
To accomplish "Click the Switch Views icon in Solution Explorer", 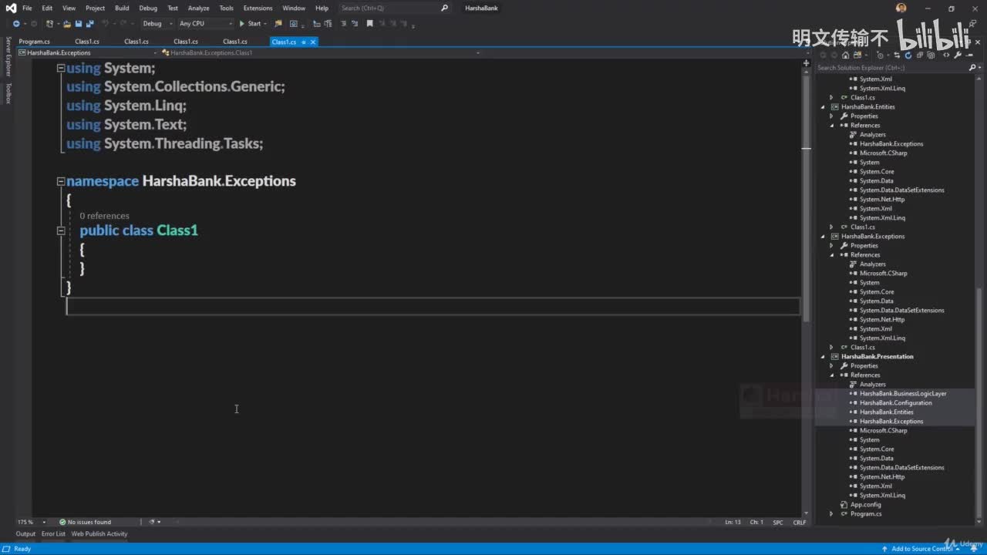I will (x=857, y=55).
